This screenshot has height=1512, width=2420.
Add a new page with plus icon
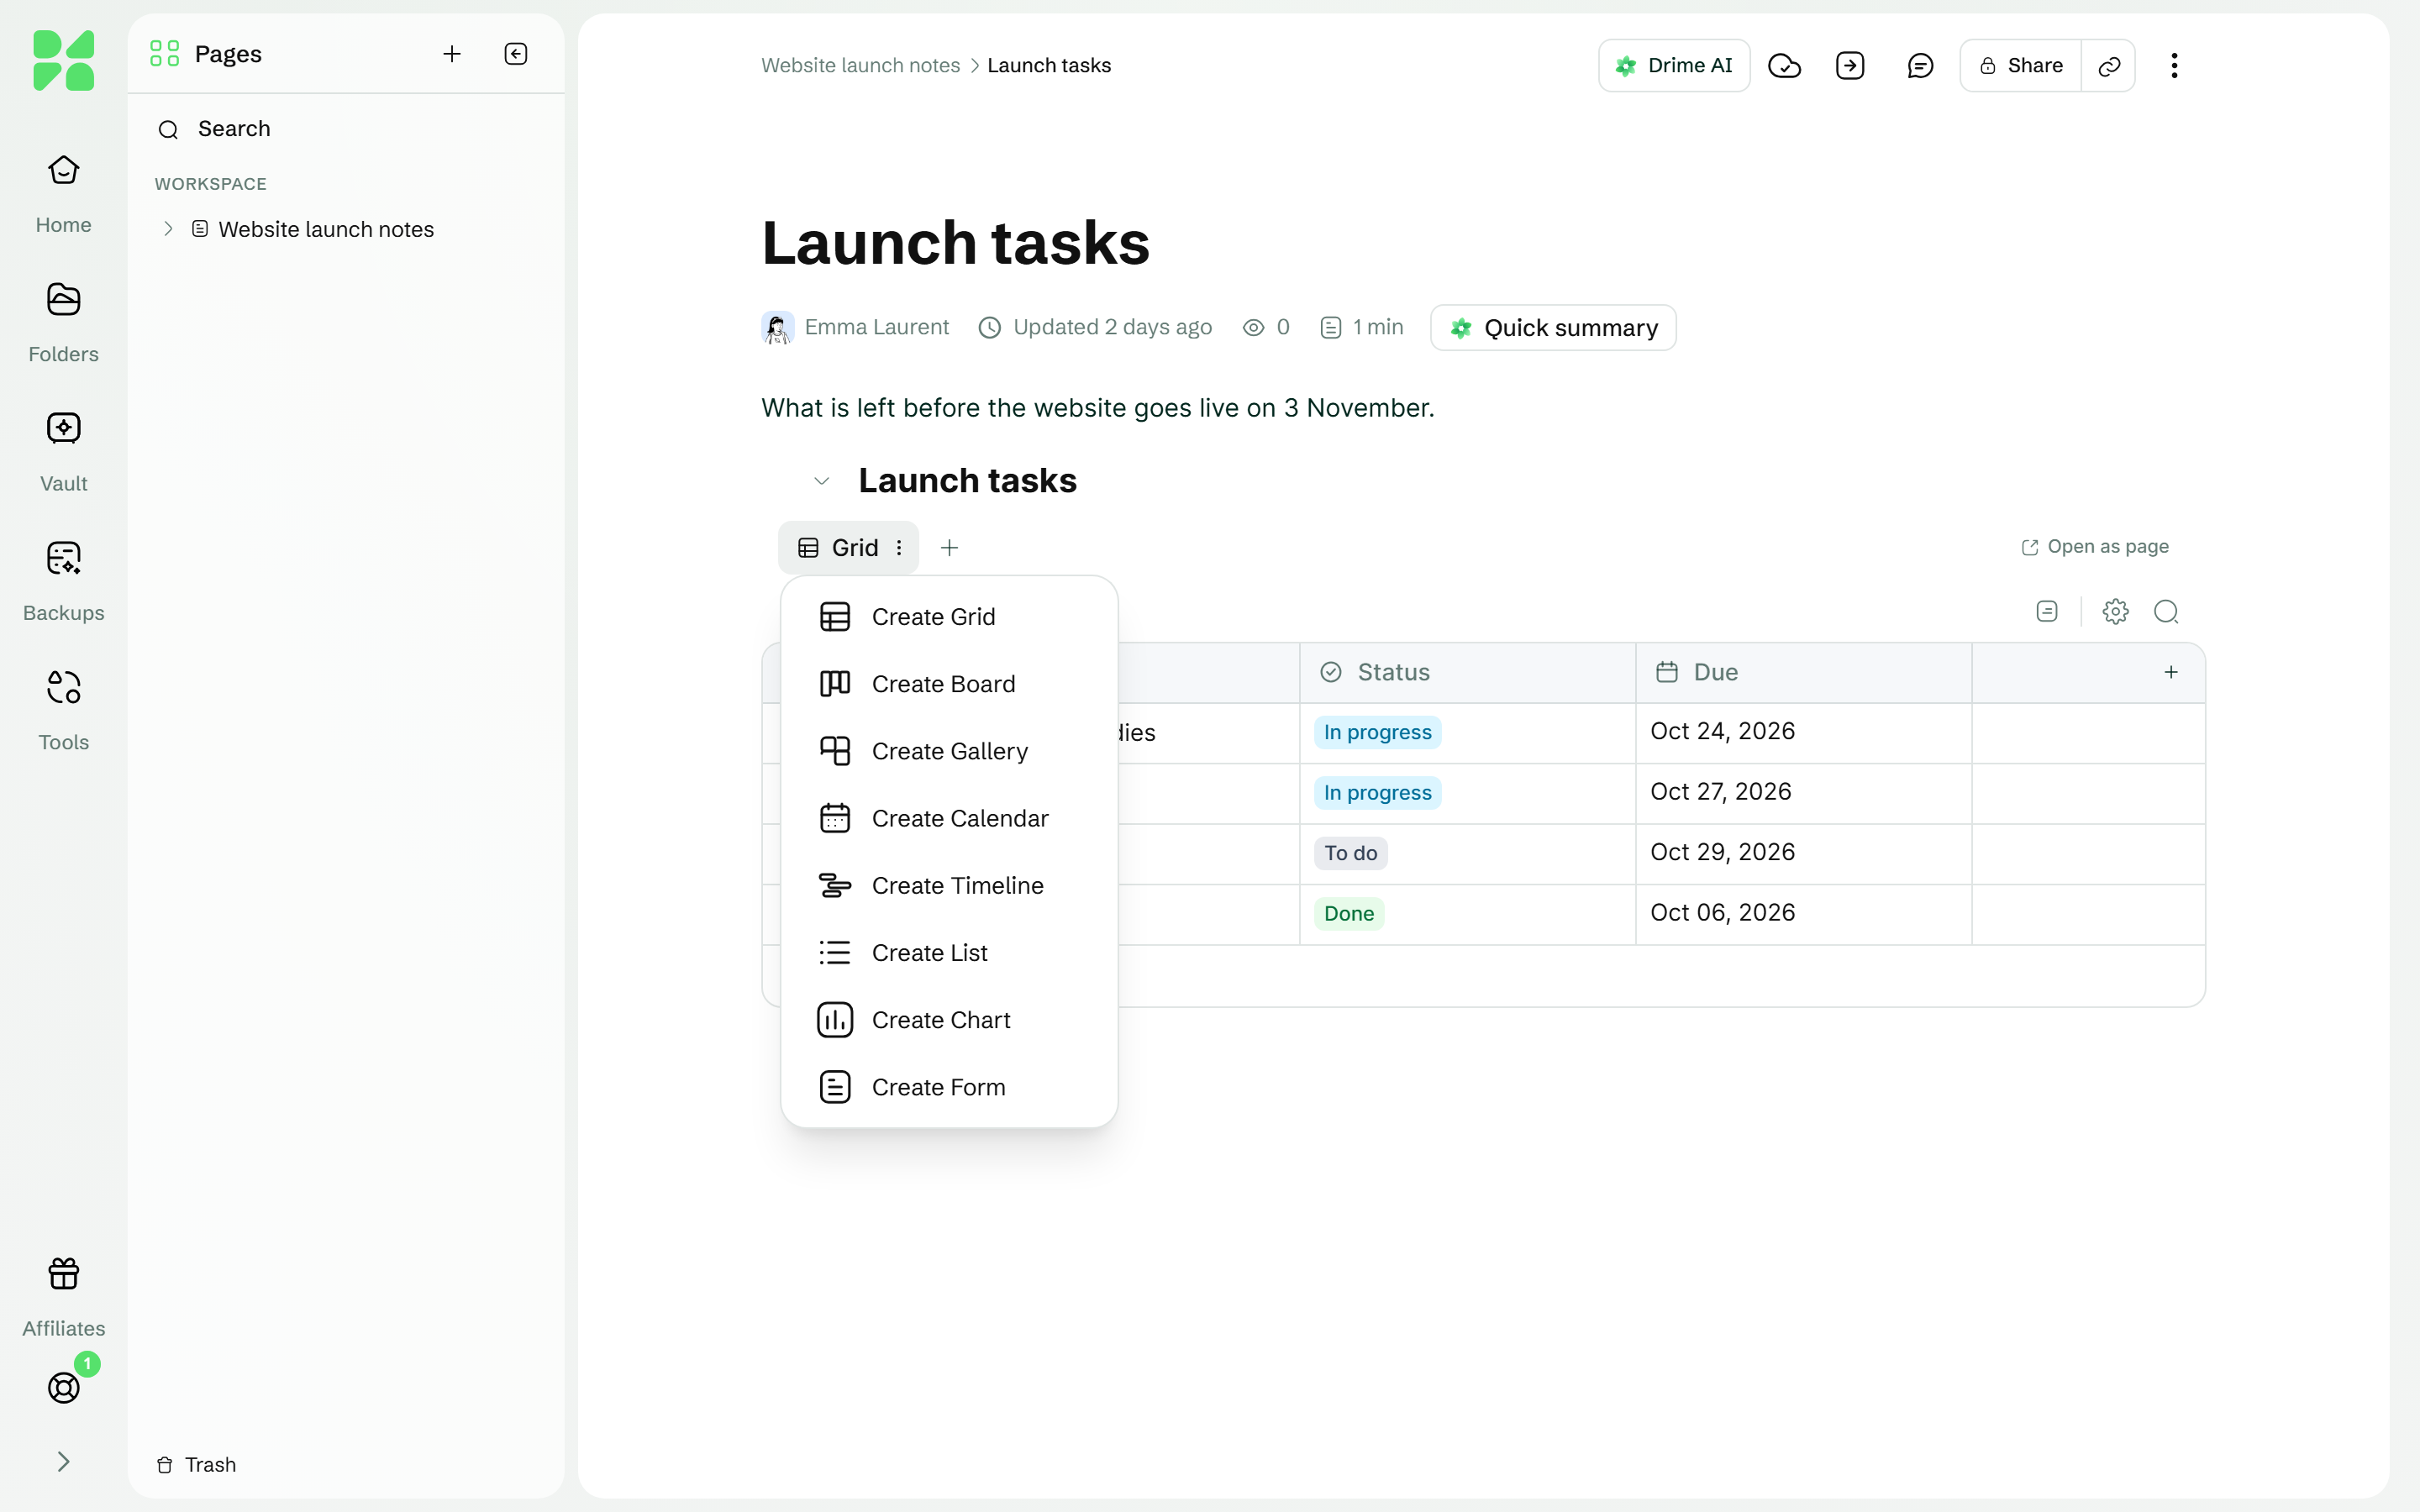[452, 54]
